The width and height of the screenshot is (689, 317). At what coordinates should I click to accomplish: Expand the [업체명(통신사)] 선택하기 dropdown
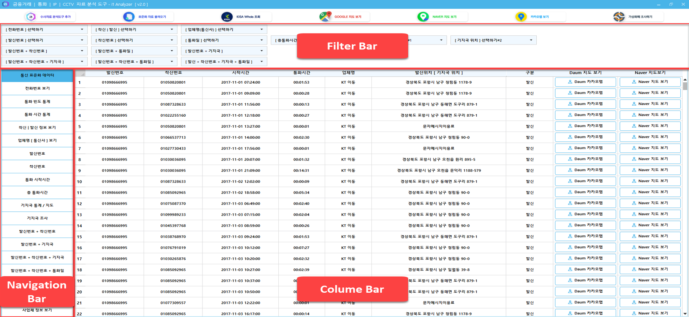tap(261, 30)
